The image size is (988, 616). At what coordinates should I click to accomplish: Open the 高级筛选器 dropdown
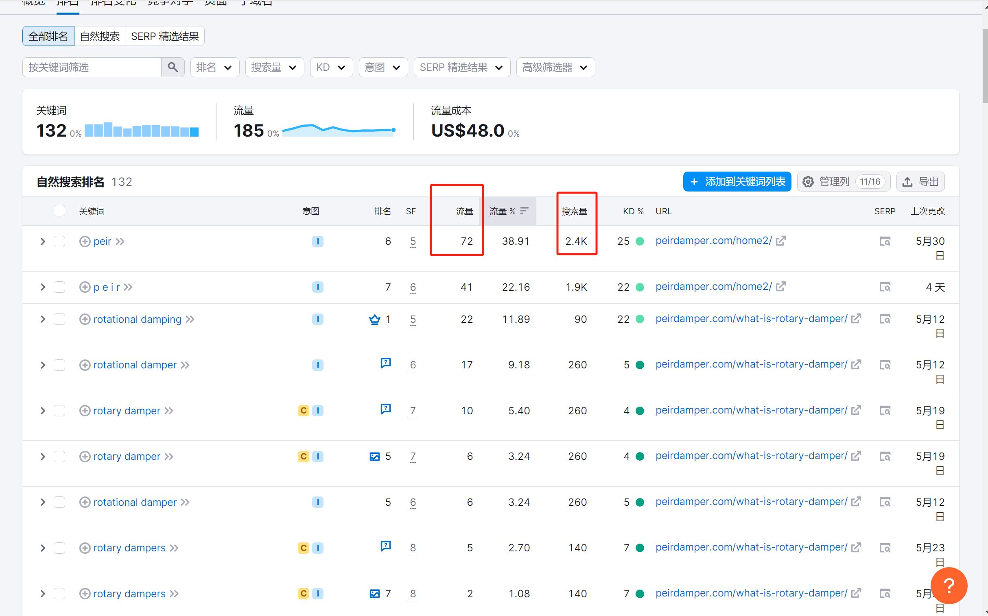[x=555, y=67]
